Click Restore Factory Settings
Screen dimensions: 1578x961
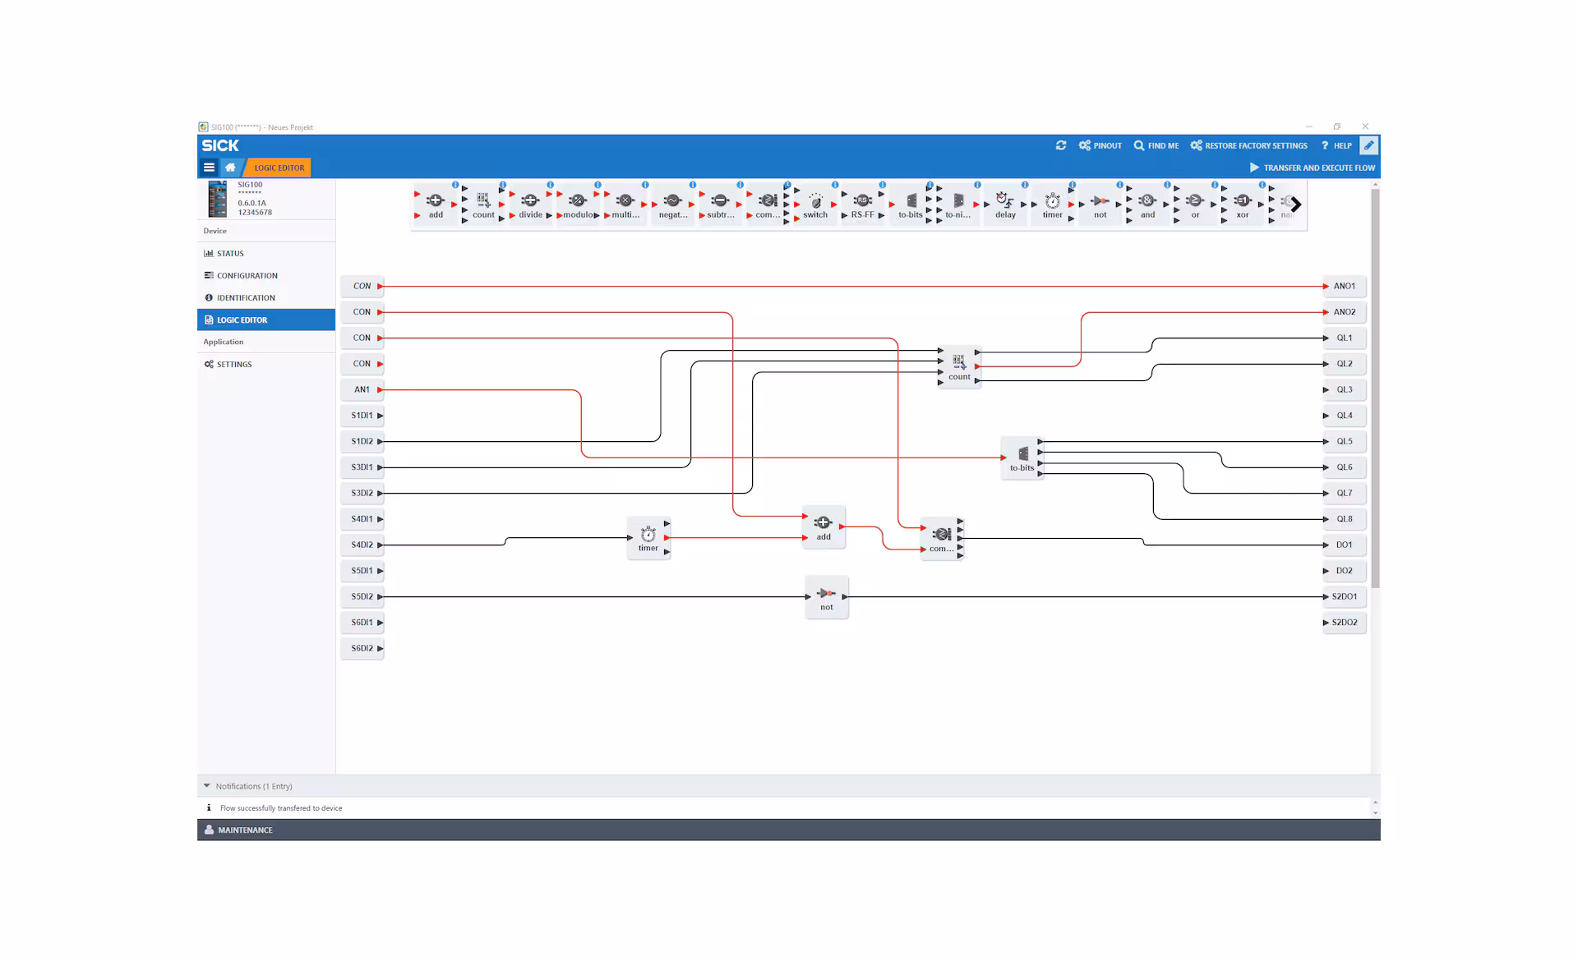1248,145
